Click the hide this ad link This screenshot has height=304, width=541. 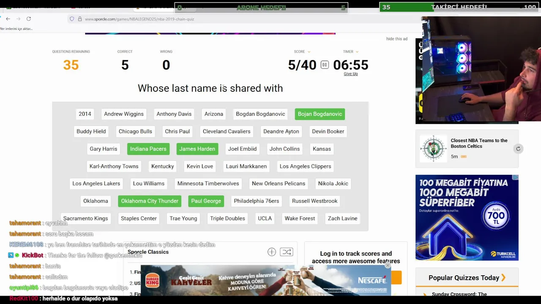pyautogui.click(x=396, y=39)
